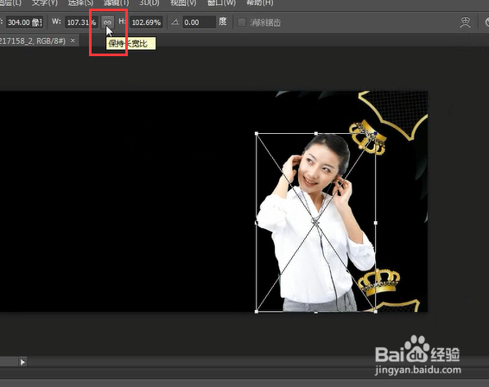Open the 选择(S) menu
This screenshot has height=387, width=489.
[x=80, y=3]
